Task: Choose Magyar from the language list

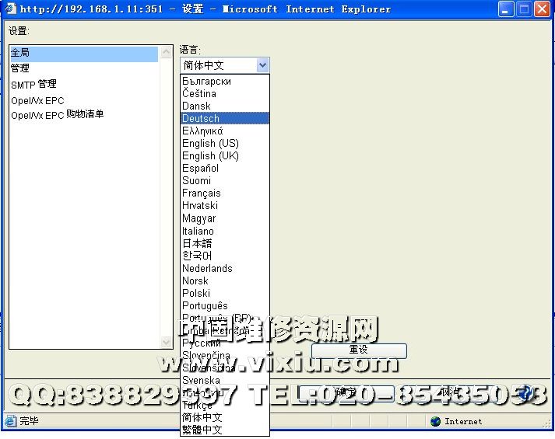Action: [225, 218]
